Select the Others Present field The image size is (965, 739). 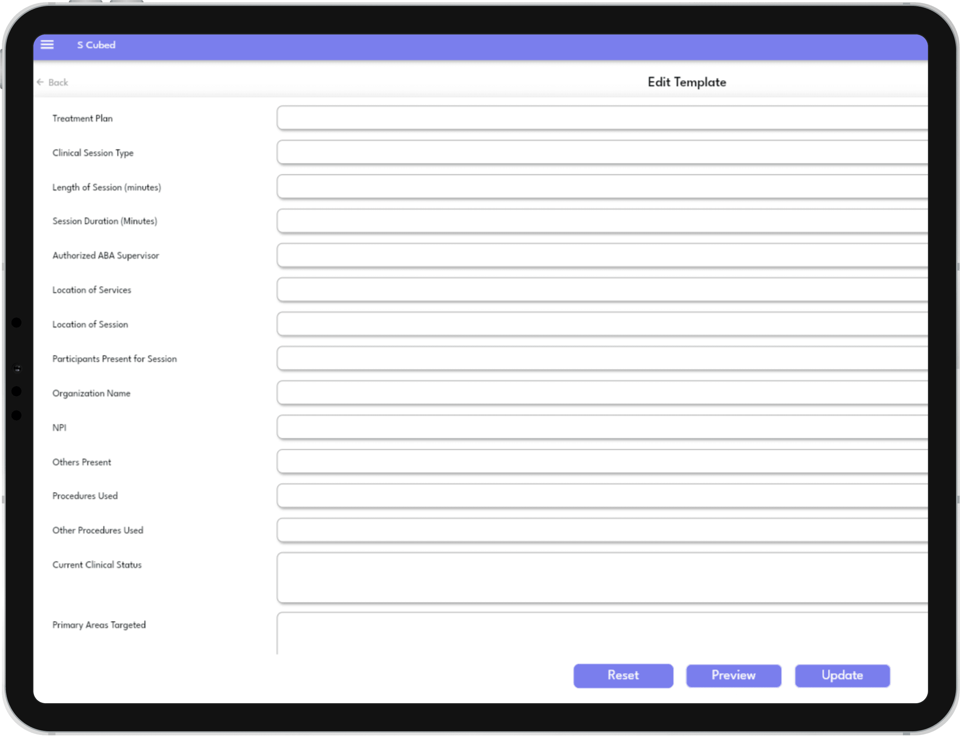(x=601, y=462)
